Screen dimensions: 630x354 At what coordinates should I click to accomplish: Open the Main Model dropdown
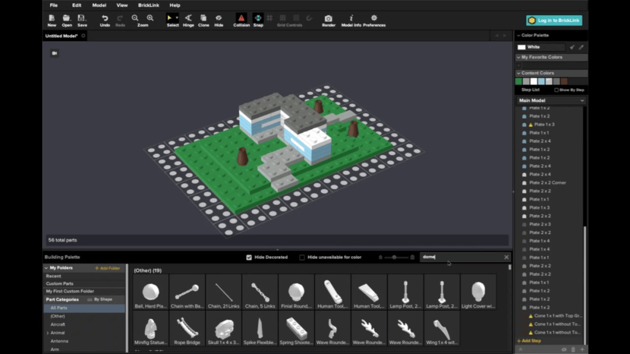click(x=551, y=101)
